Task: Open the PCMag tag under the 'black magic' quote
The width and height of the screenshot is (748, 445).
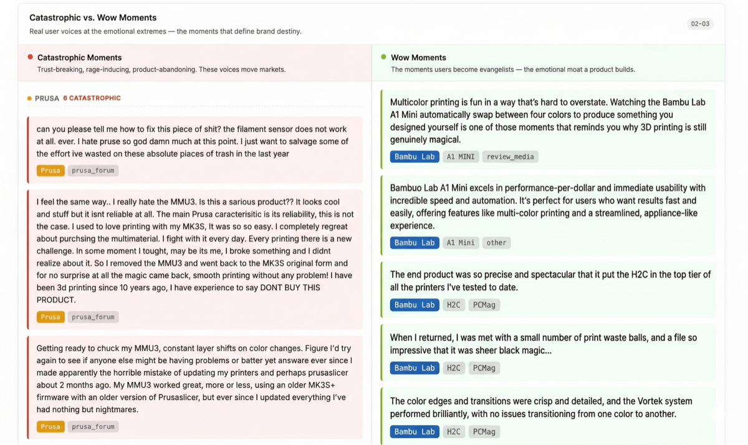Action: pos(484,368)
